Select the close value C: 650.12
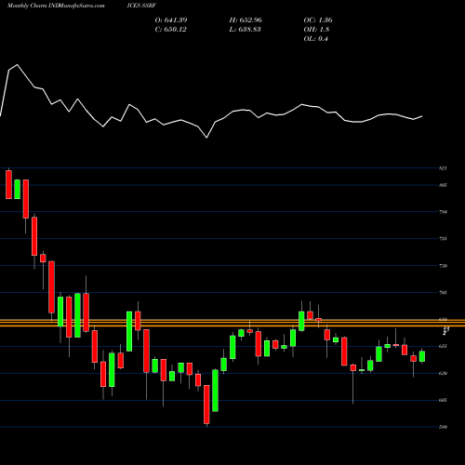 click(171, 30)
